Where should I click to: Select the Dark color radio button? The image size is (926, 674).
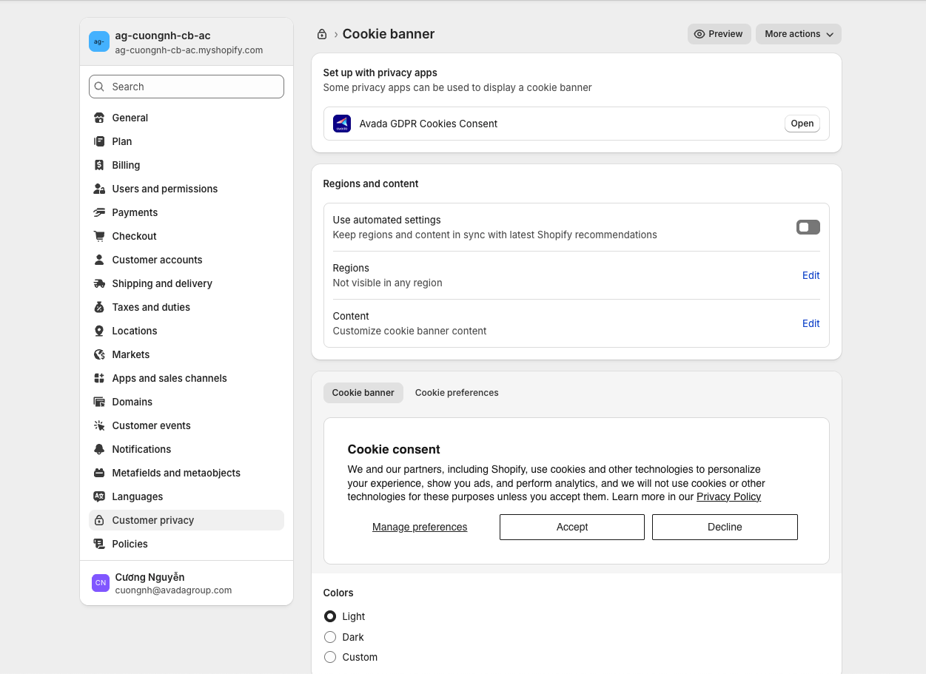(330, 637)
